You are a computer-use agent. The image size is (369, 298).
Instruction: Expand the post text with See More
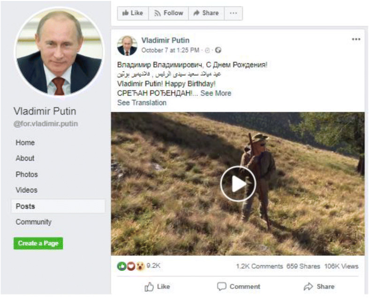coord(216,93)
